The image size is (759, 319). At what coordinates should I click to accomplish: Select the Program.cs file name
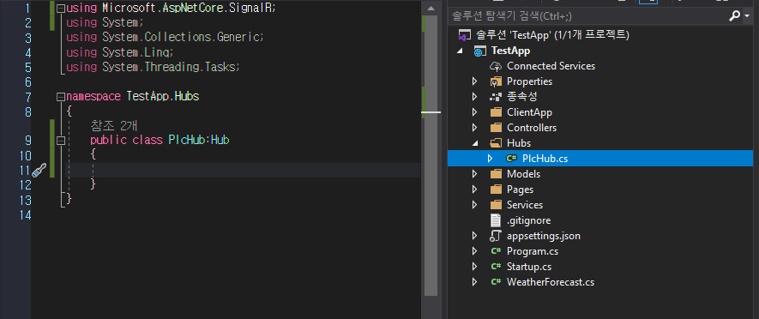[533, 251]
